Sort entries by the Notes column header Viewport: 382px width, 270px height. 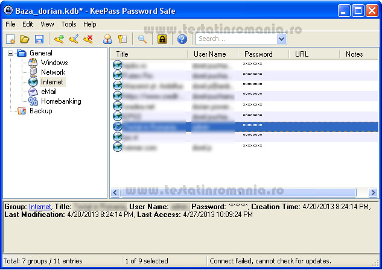tap(359, 54)
